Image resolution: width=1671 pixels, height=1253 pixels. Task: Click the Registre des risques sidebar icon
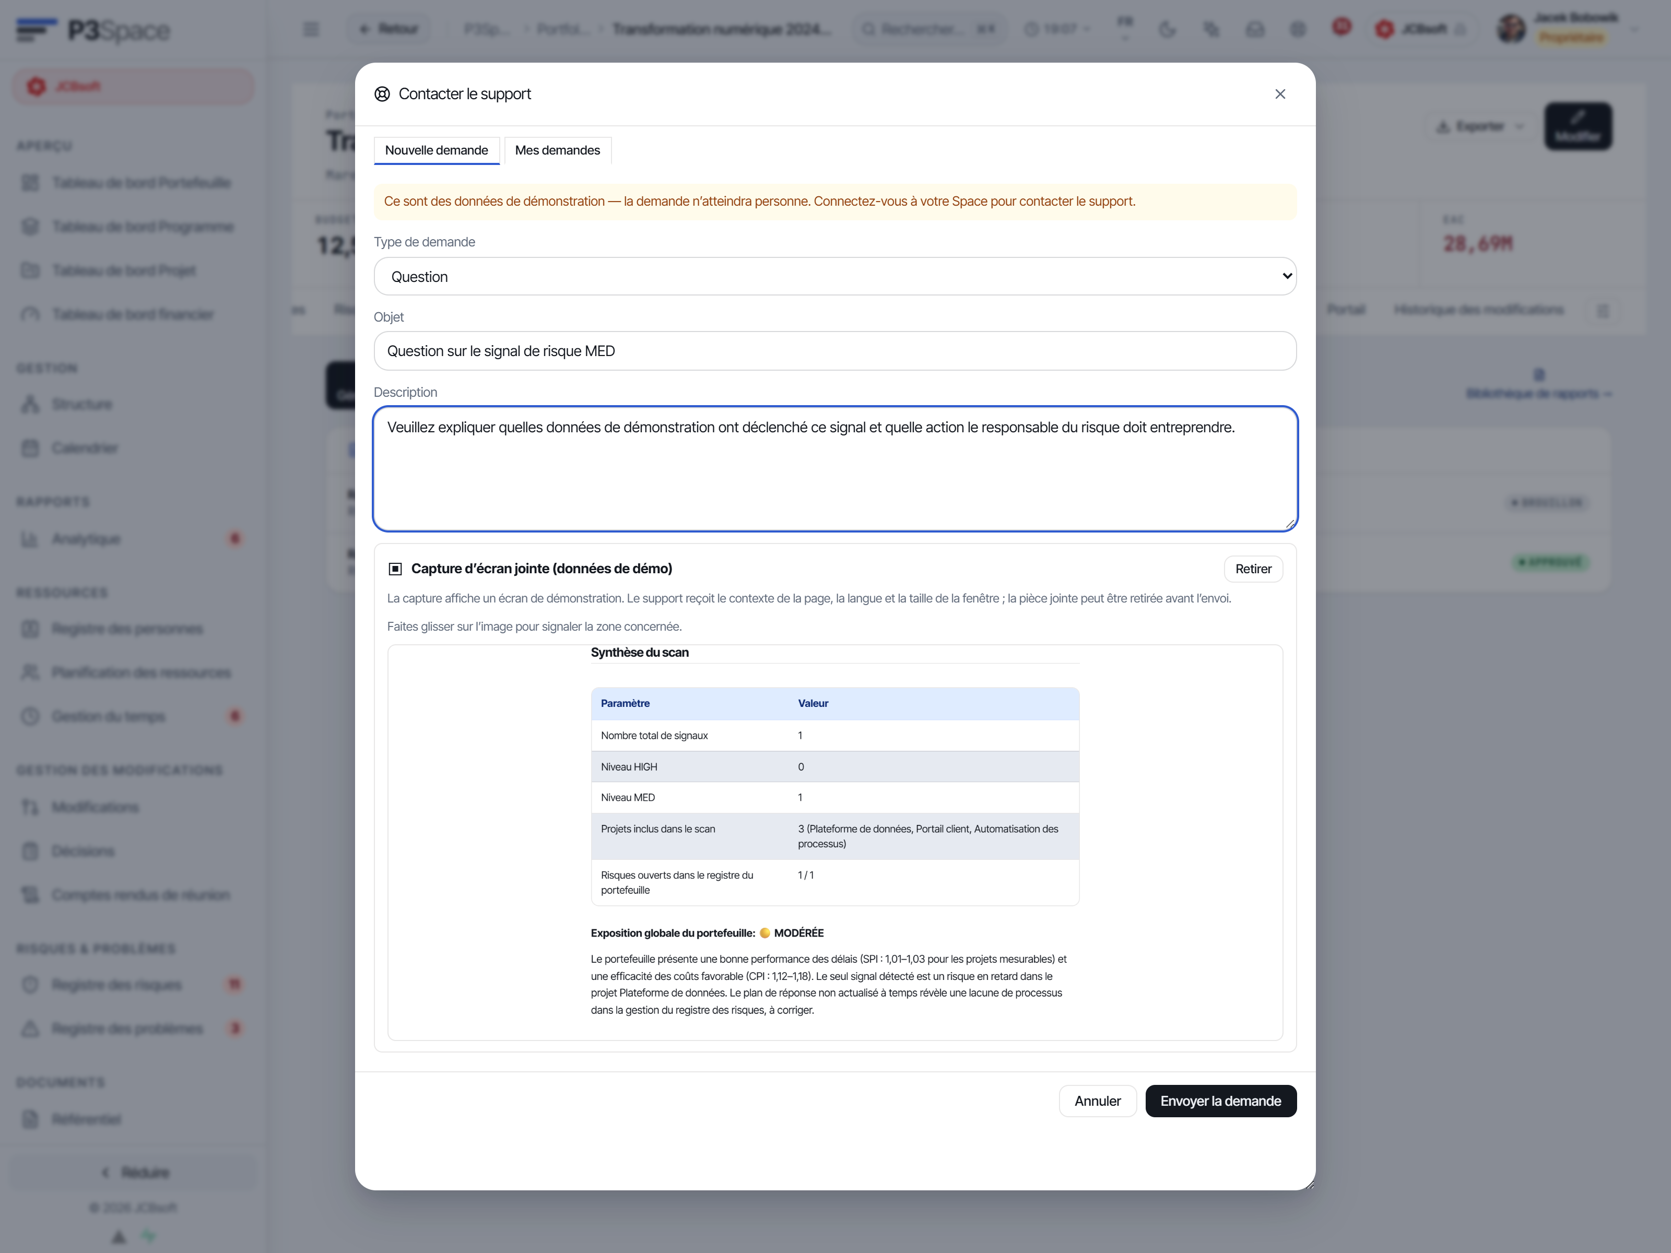click(x=30, y=984)
